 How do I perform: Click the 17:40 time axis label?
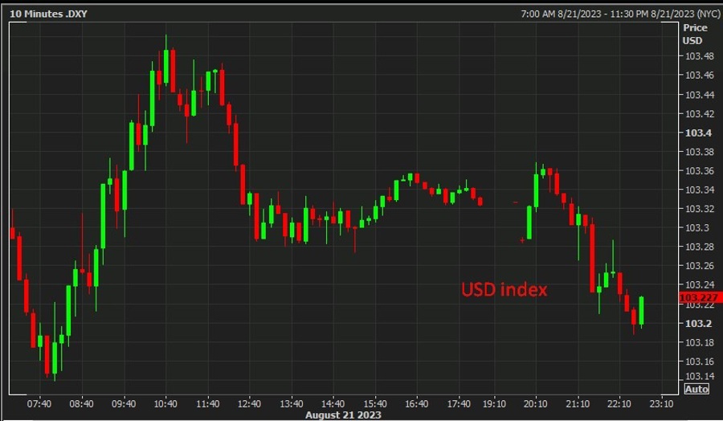(459, 404)
